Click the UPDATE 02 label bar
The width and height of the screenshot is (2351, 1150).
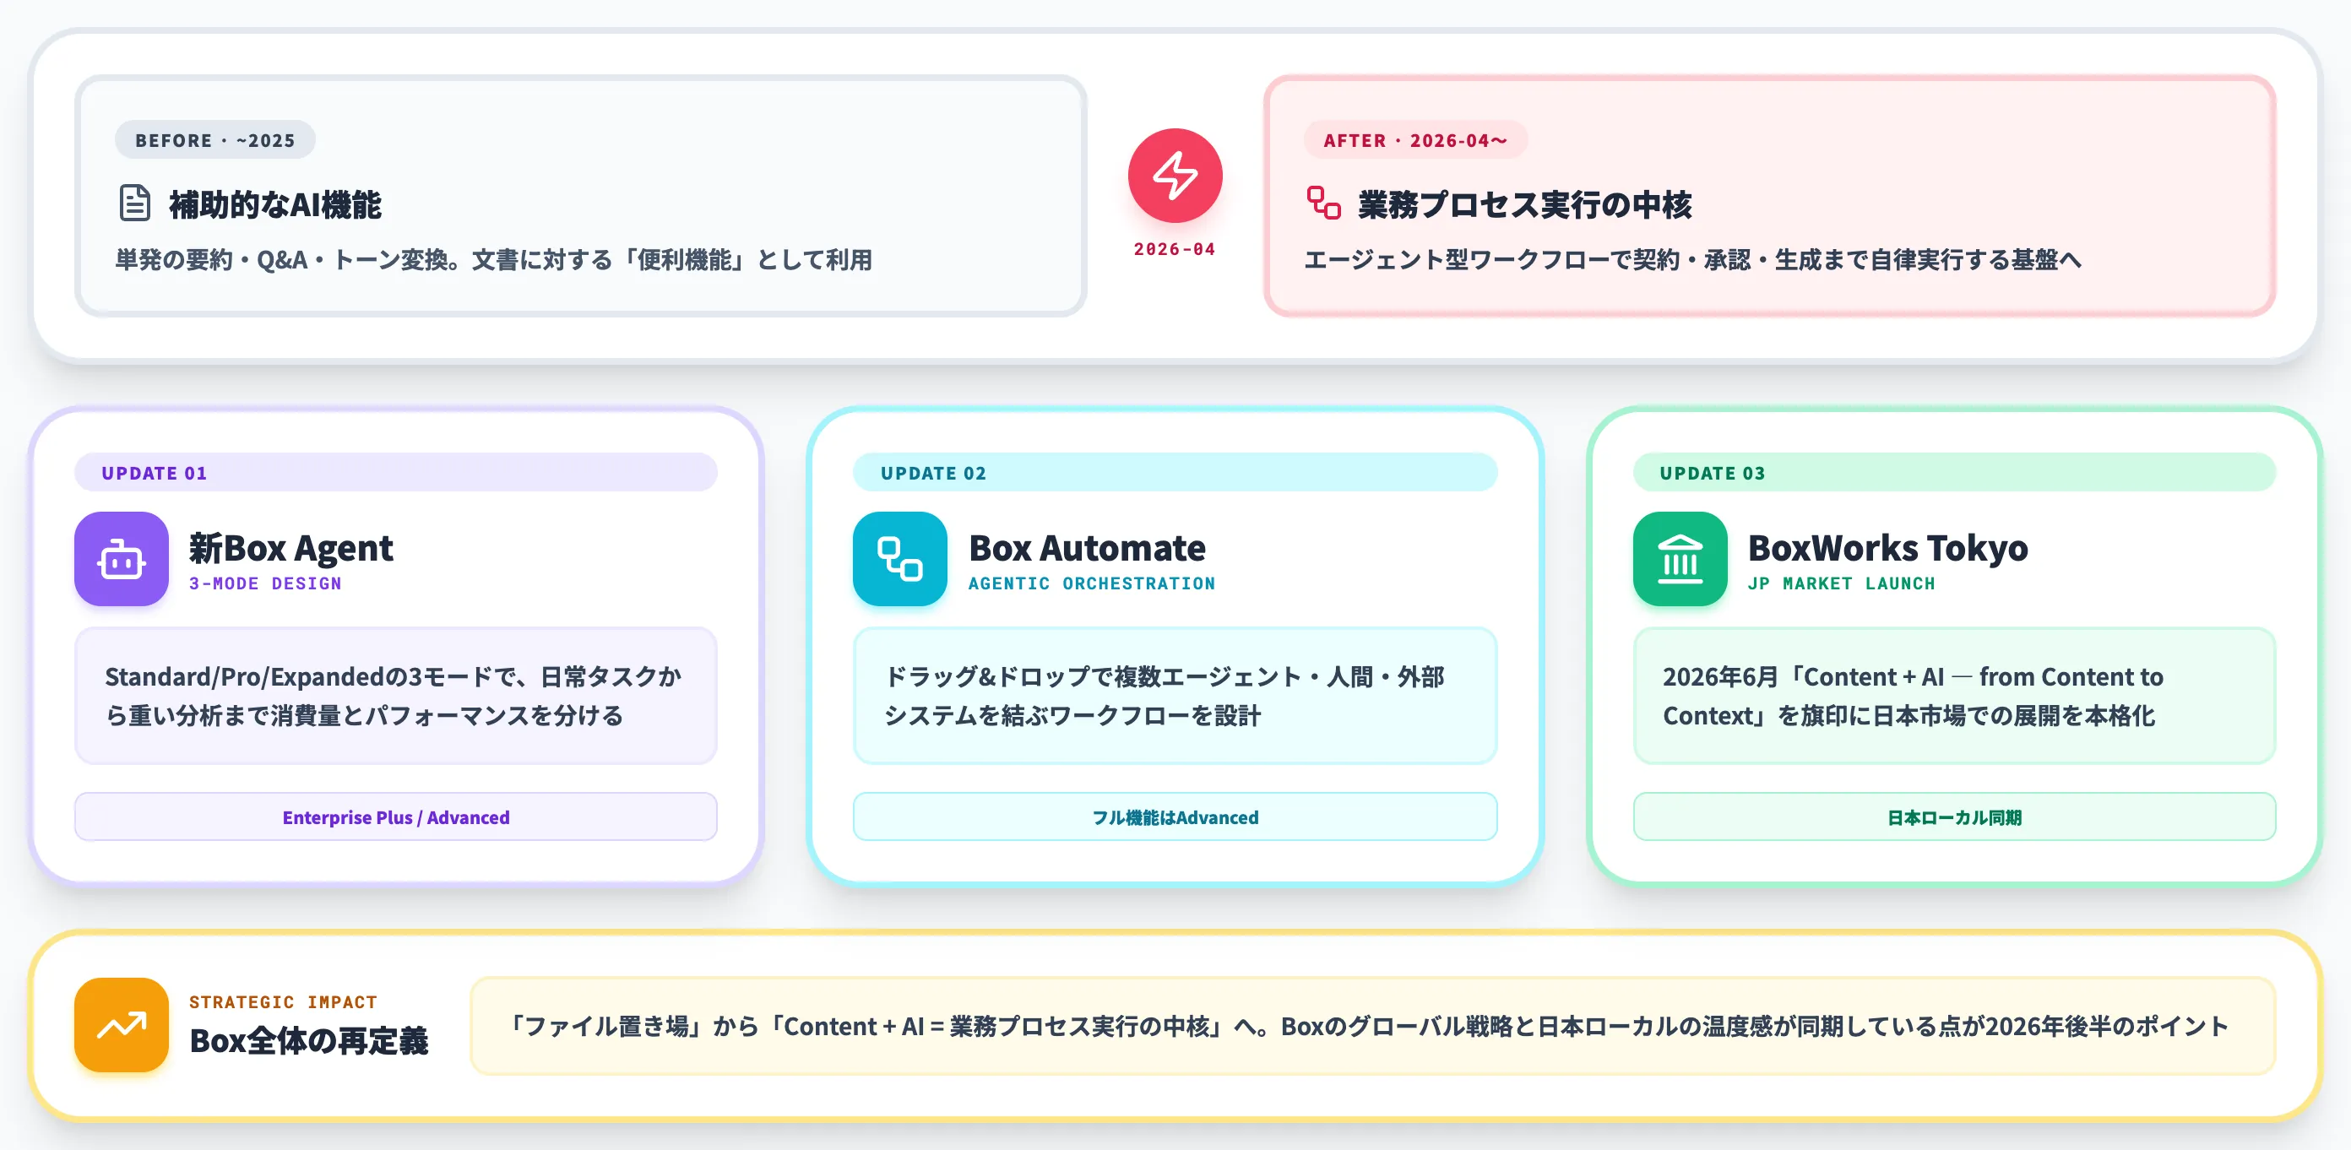(x=1175, y=473)
